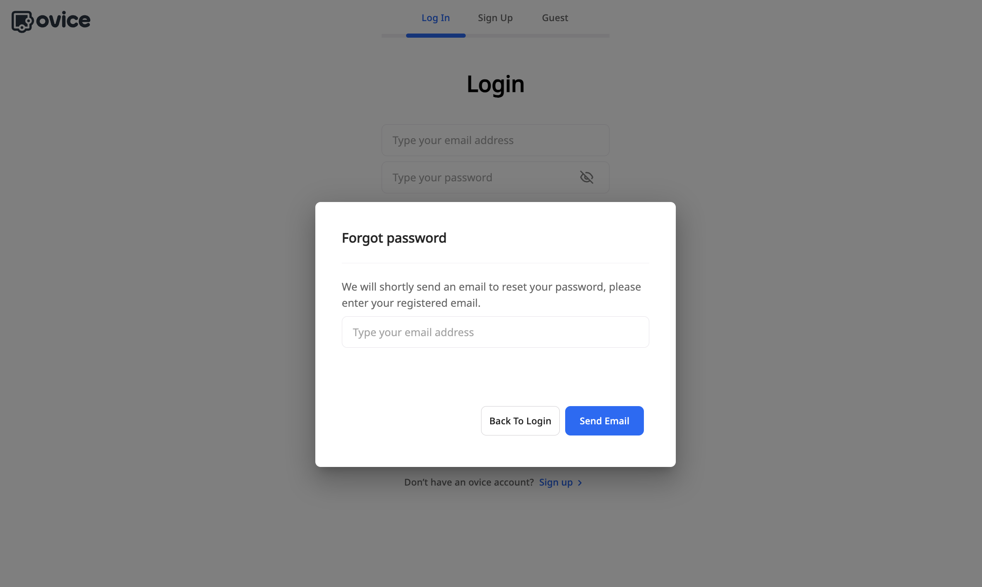
Task: Toggle password visibility eye icon
Action: click(586, 177)
